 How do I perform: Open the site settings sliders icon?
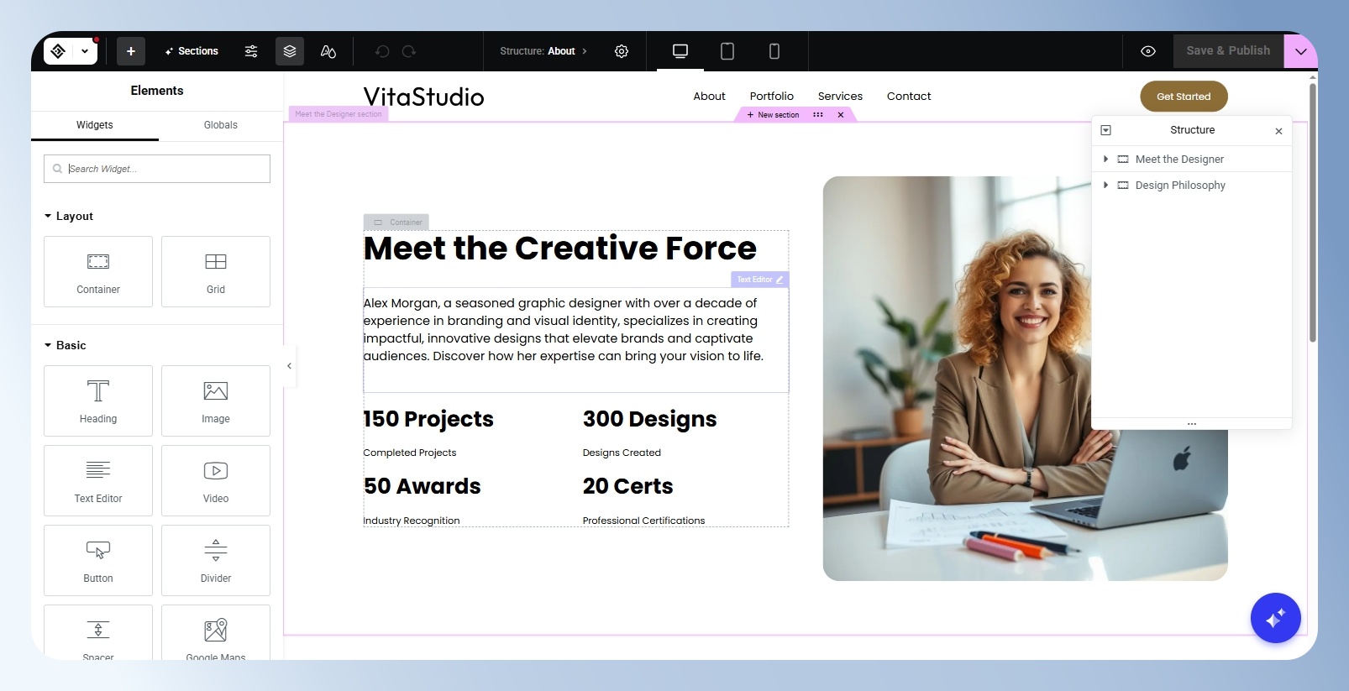click(251, 51)
